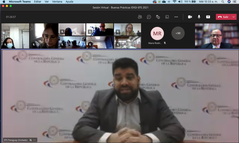Open the share content tray

point(208,17)
